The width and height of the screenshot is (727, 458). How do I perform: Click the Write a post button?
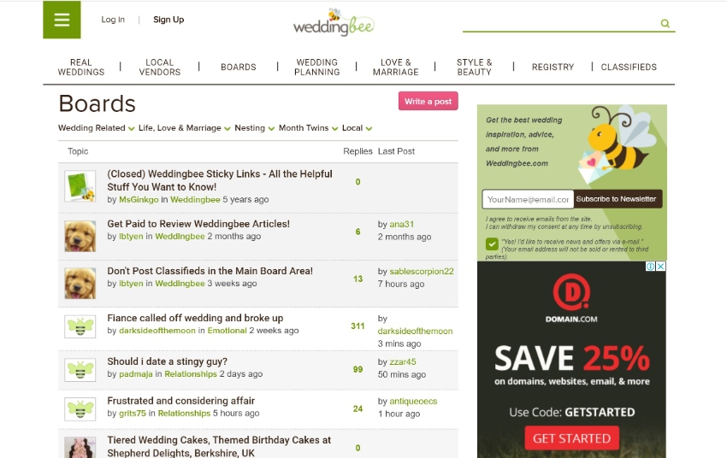tap(428, 101)
